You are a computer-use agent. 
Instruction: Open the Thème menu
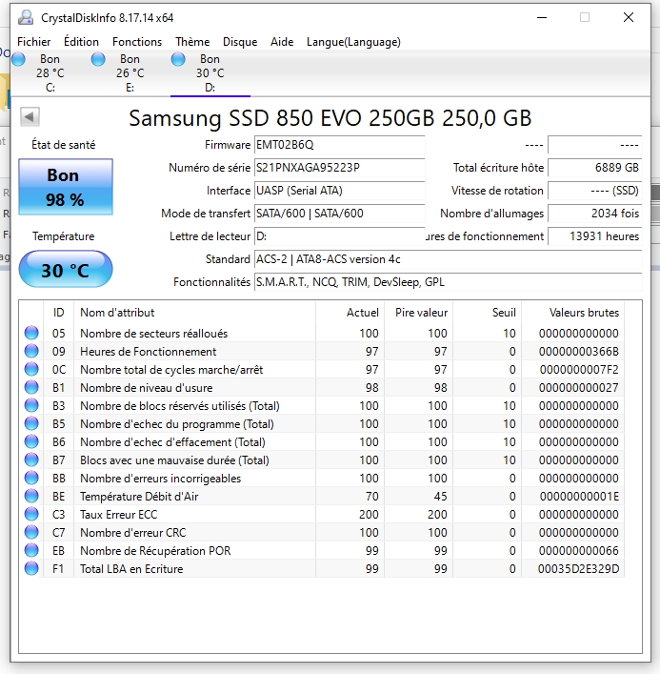(192, 42)
